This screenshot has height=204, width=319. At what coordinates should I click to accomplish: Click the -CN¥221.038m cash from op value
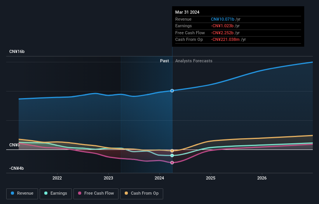coord(225,40)
